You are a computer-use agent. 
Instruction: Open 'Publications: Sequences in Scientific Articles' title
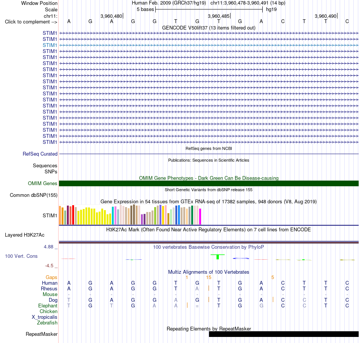pyautogui.click(x=209, y=160)
